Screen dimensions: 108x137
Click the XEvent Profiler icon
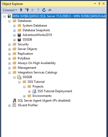pos(14,105)
